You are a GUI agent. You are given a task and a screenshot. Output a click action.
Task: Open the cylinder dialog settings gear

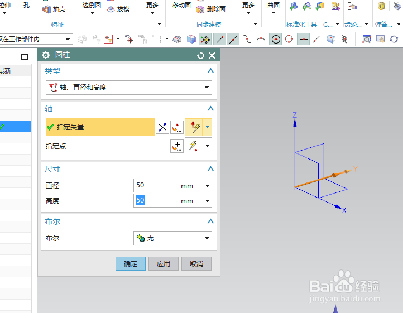click(x=46, y=55)
